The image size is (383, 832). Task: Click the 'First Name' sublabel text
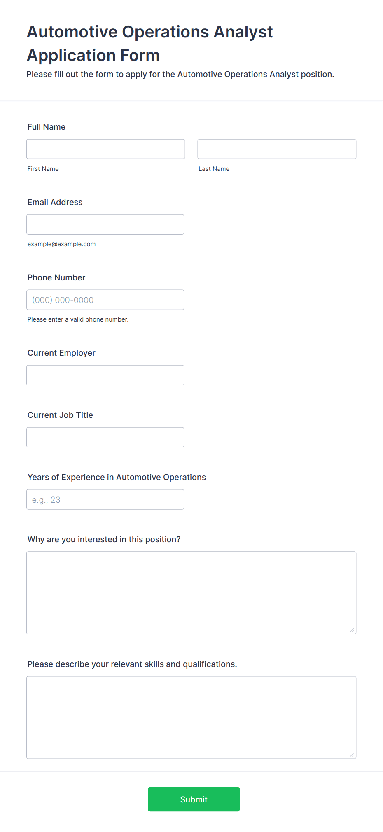43,169
